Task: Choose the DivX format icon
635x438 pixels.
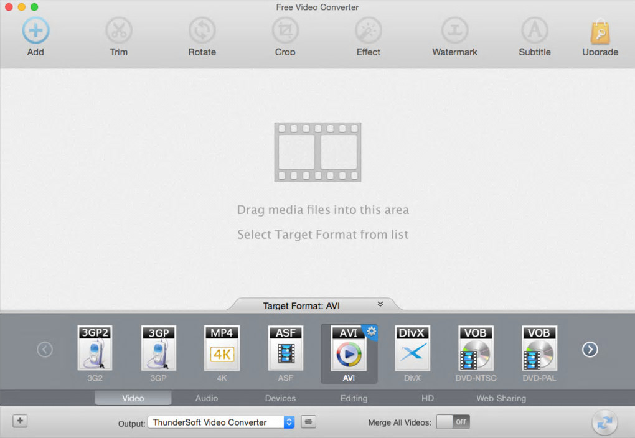Action: point(412,348)
